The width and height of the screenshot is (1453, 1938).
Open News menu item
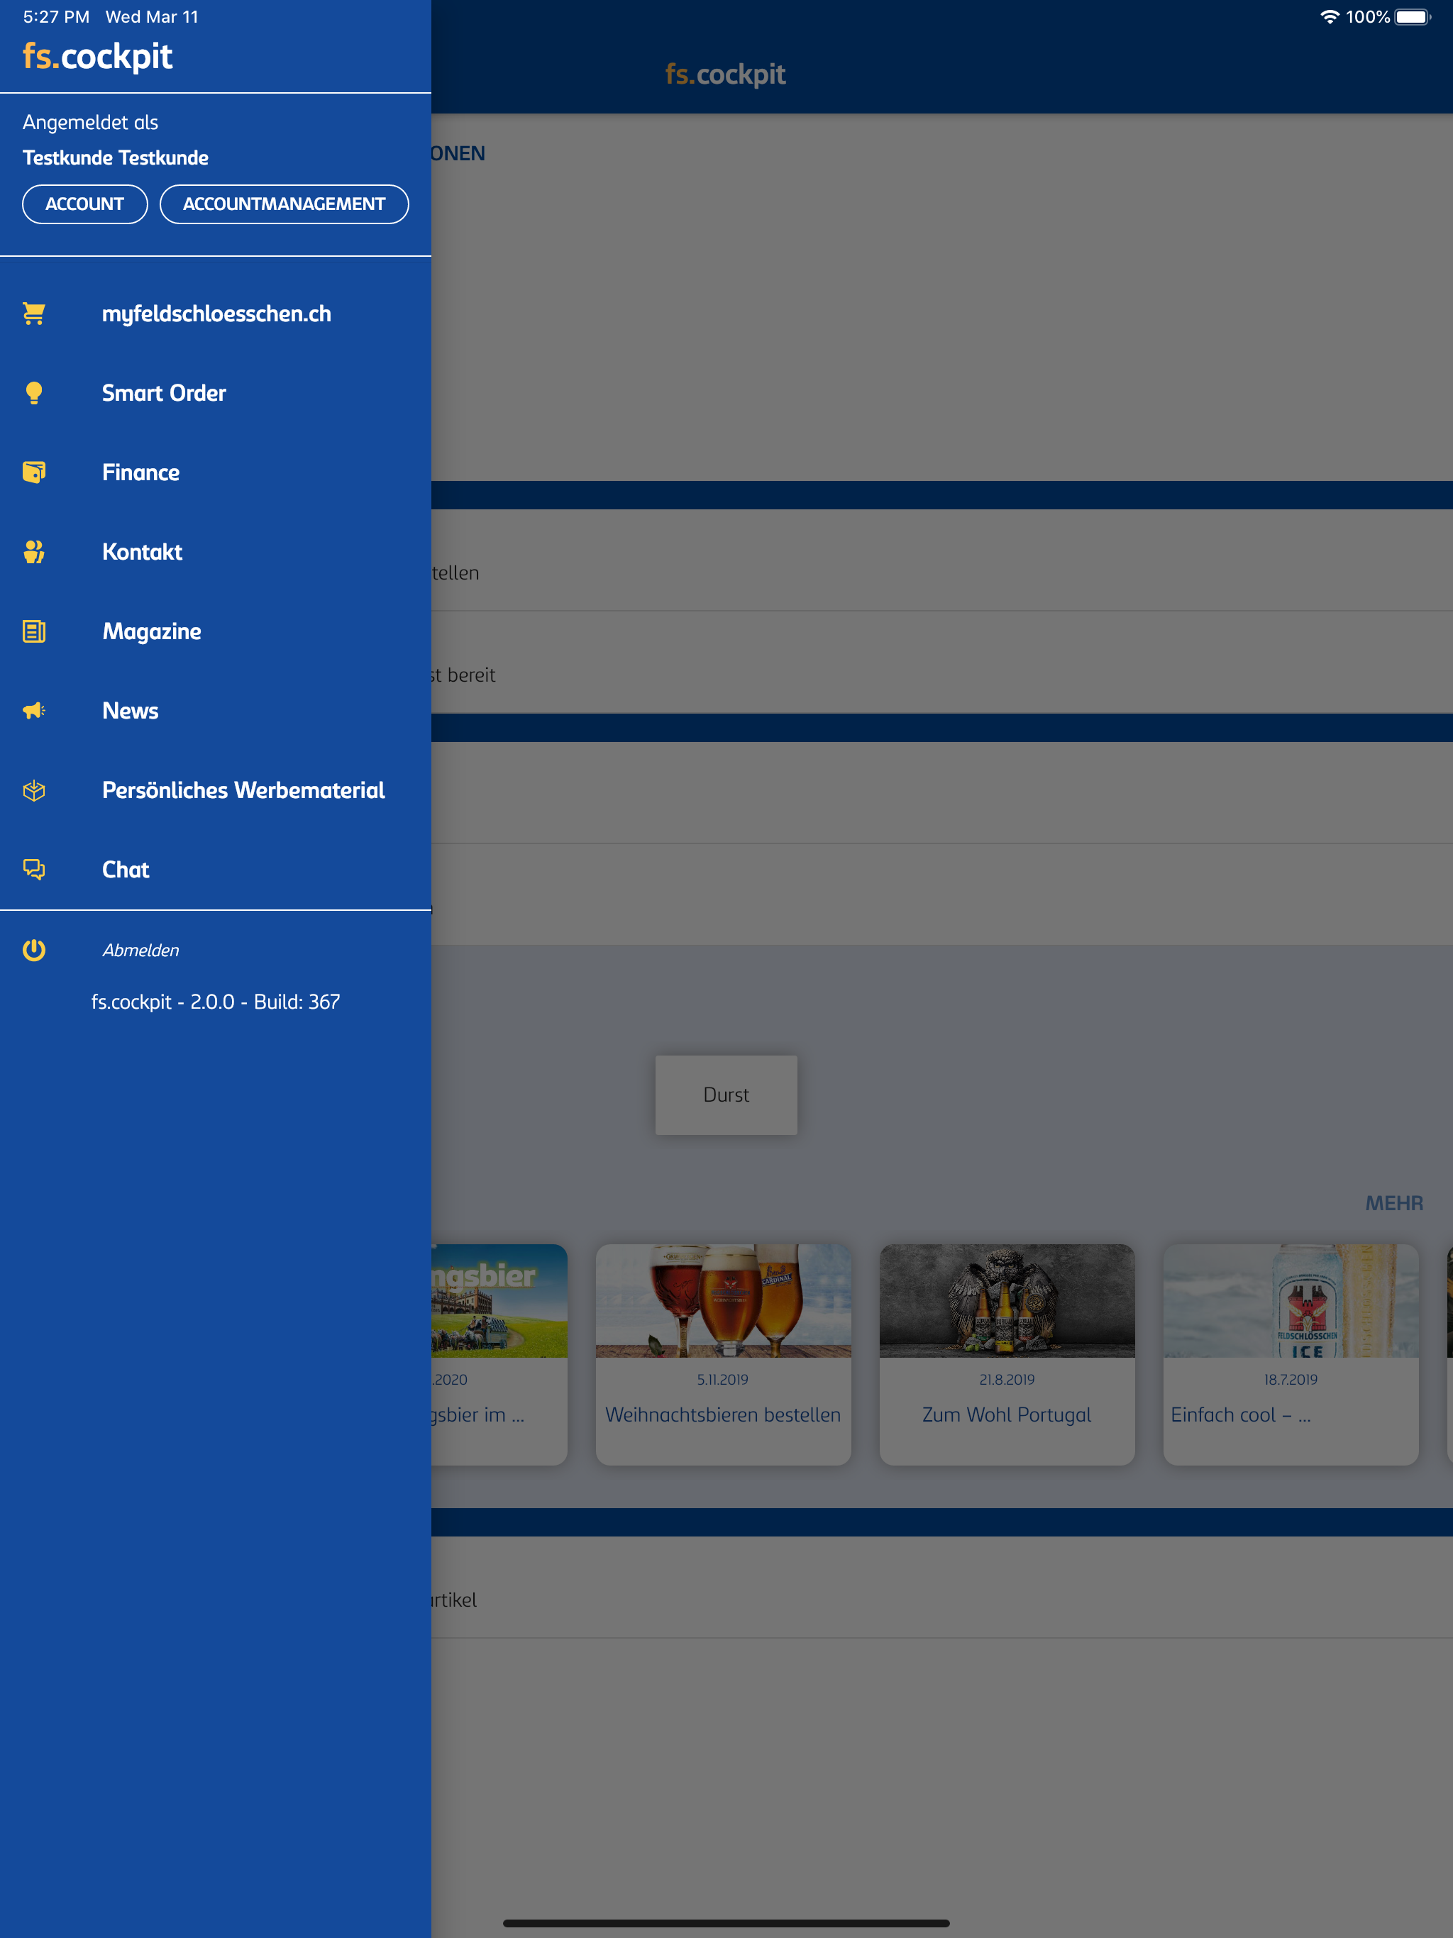click(216, 711)
